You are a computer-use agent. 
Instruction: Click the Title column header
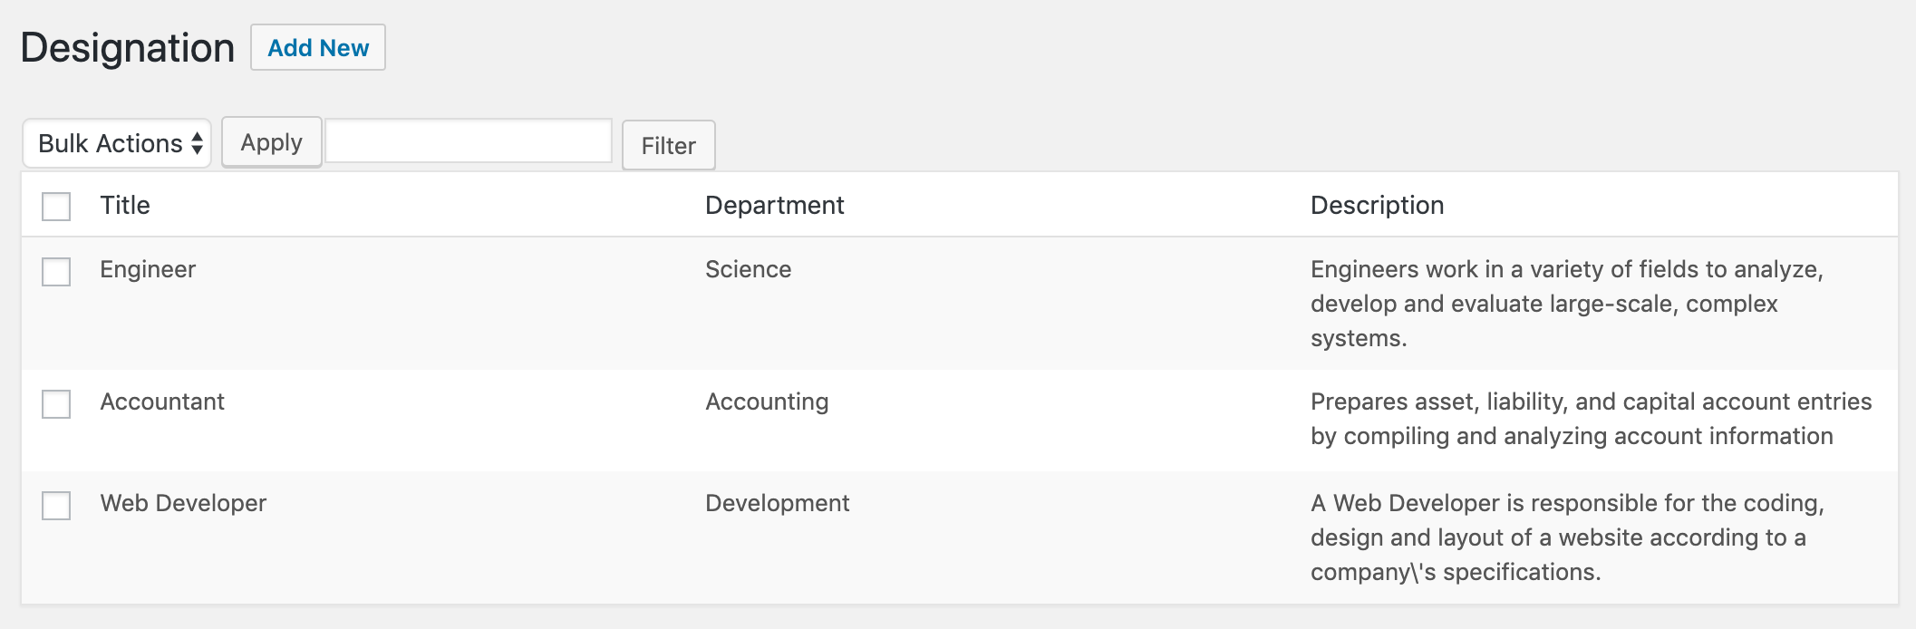pyautogui.click(x=125, y=205)
